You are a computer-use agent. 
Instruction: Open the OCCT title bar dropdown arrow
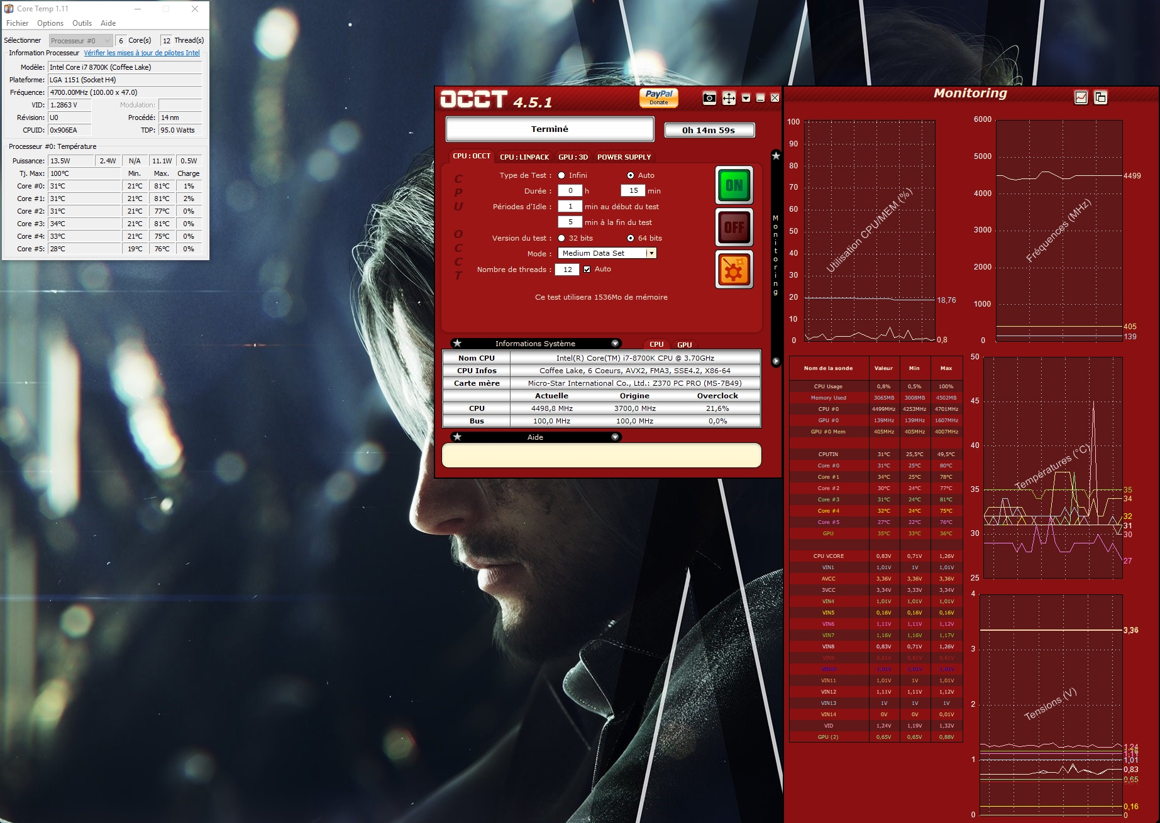746,98
